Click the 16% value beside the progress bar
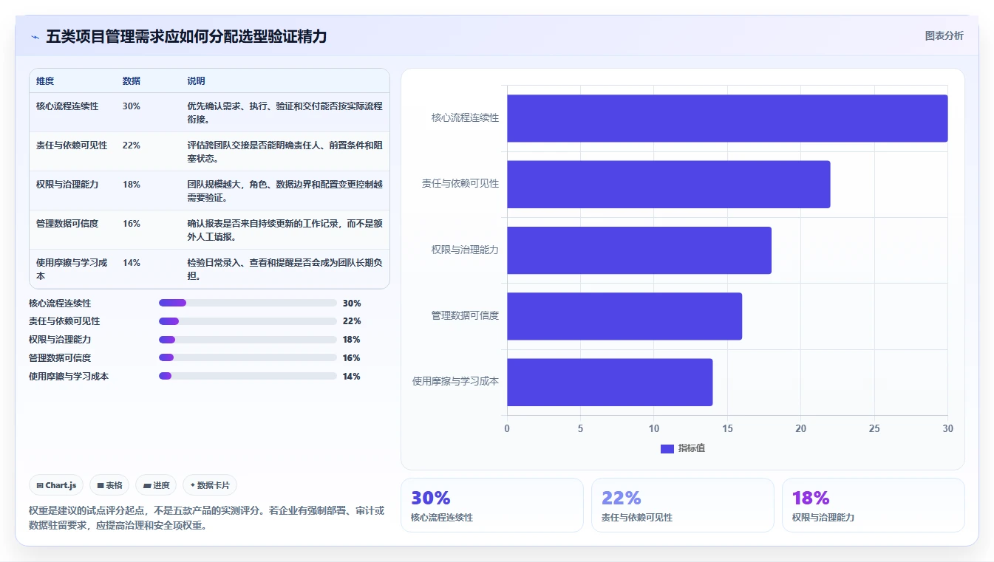994x562 pixels. (352, 358)
